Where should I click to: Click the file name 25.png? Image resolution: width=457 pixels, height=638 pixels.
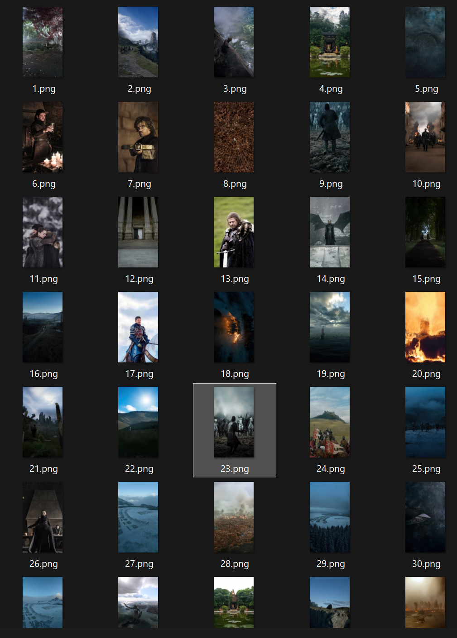click(x=427, y=469)
